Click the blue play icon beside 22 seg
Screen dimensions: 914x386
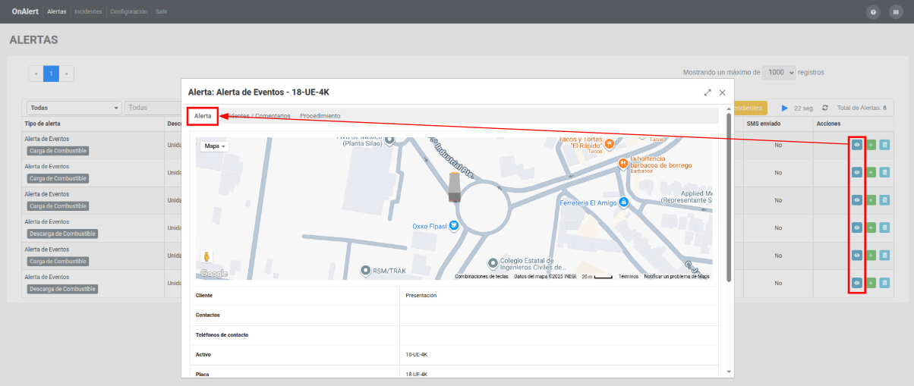pyautogui.click(x=785, y=108)
